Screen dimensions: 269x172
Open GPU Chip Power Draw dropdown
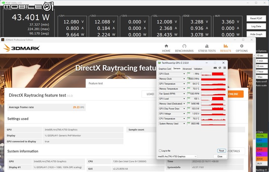point(184,109)
